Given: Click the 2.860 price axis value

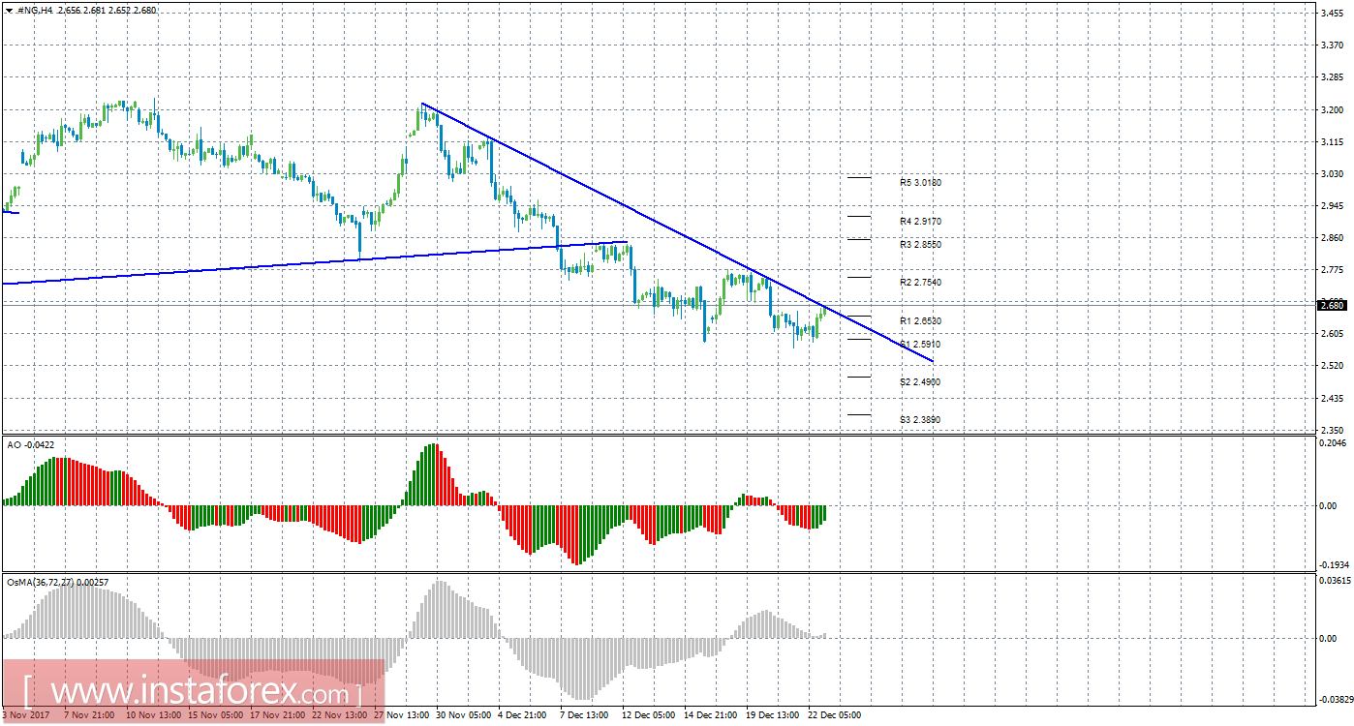Looking at the screenshot, I should pos(1333,237).
